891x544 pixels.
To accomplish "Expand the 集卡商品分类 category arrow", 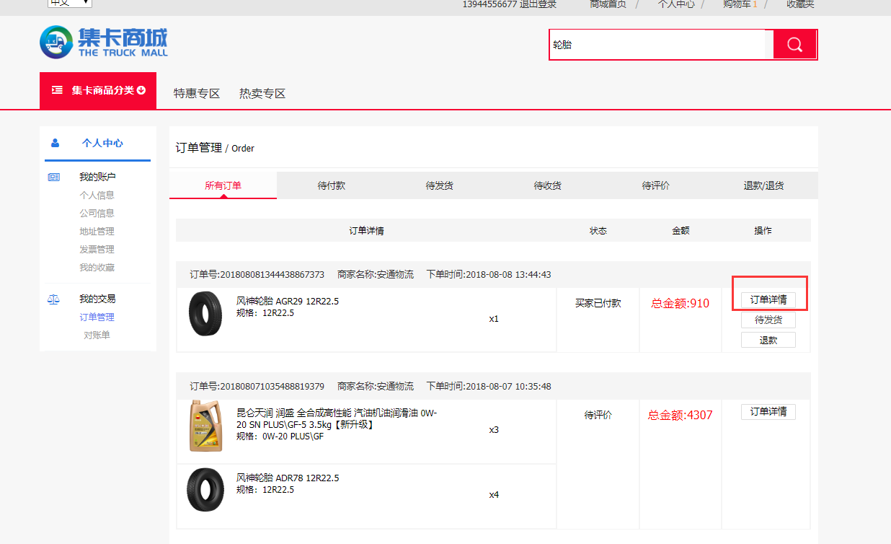I will click(x=141, y=90).
